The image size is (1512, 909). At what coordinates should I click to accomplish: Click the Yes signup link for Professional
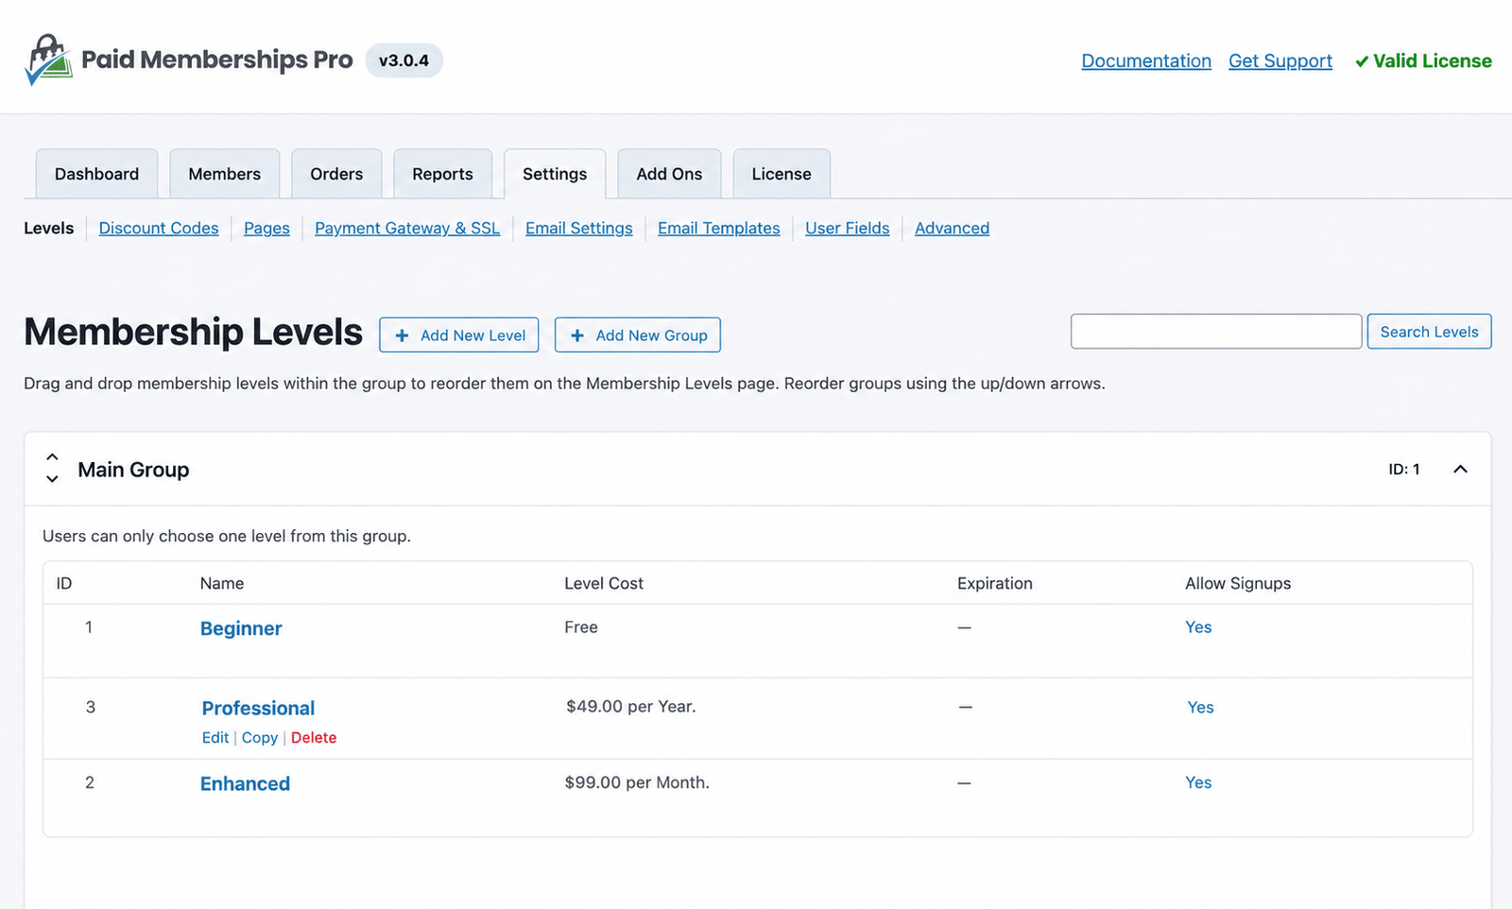pyautogui.click(x=1200, y=707)
